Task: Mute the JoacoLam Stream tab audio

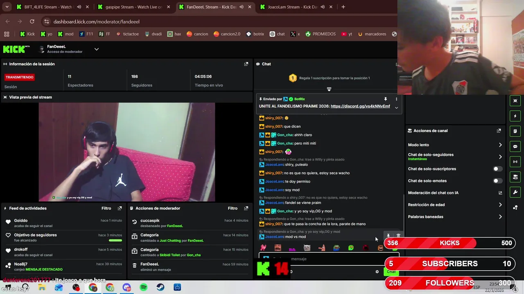Action: 323,7
